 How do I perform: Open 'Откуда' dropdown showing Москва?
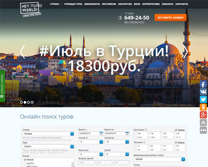click(x=48, y=134)
